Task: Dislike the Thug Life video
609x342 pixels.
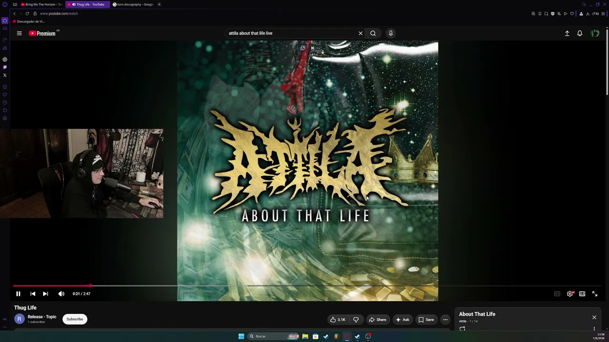Action: [356, 320]
